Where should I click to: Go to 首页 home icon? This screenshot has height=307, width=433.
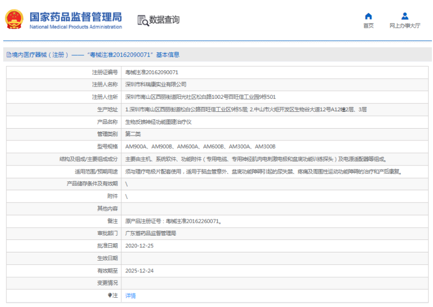click(369, 16)
